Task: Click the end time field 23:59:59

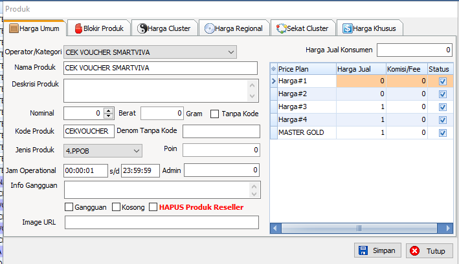Action: 140,170
